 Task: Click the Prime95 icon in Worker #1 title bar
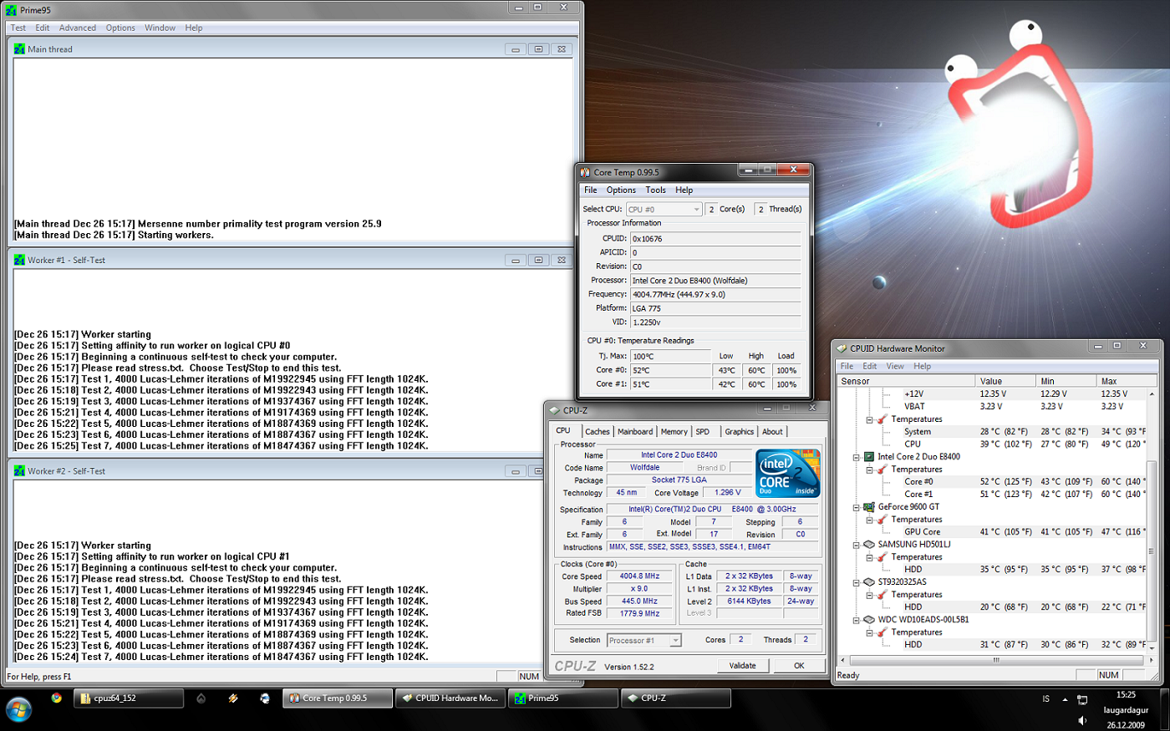[19, 260]
